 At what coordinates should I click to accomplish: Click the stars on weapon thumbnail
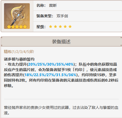[17, 27]
